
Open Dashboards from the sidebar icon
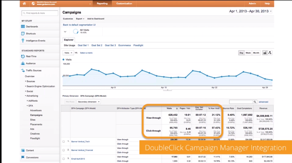point(23,26)
